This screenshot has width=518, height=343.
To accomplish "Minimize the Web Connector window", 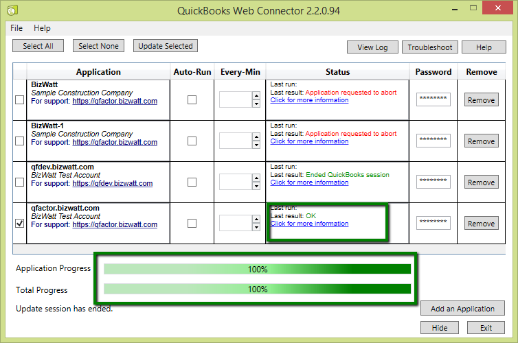I will [x=455, y=9].
